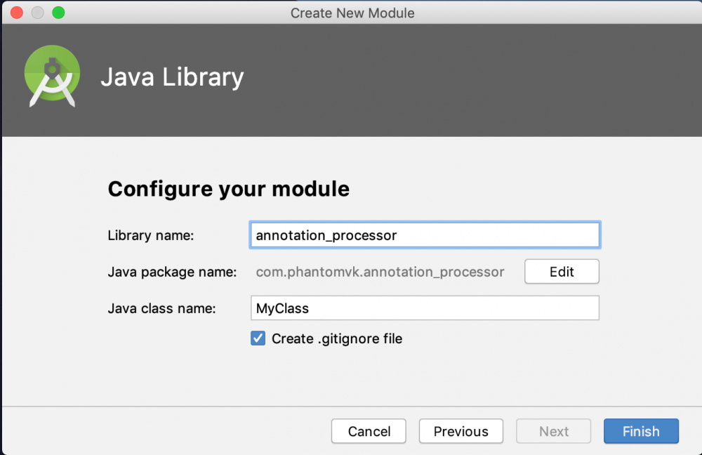The image size is (702, 455).
Task: Focus the Library name text field
Action: tap(424, 235)
